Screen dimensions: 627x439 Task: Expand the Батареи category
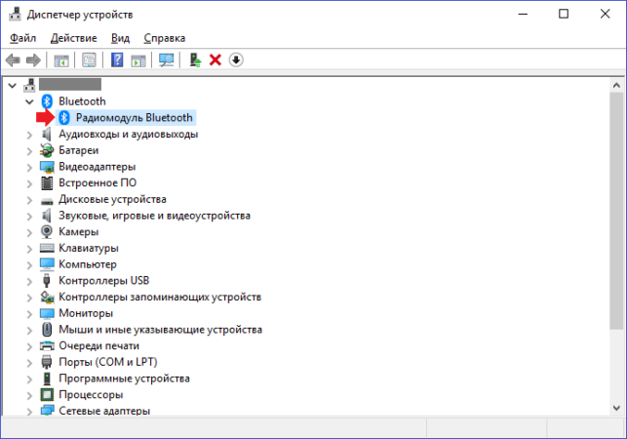click(x=29, y=151)
